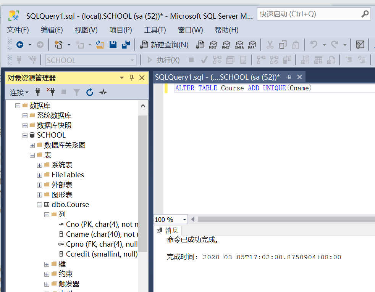This screenshot has height=292, width=375.
Task: Click the search magnifier in Quick Launch
Action: click(x=365, y=14)
